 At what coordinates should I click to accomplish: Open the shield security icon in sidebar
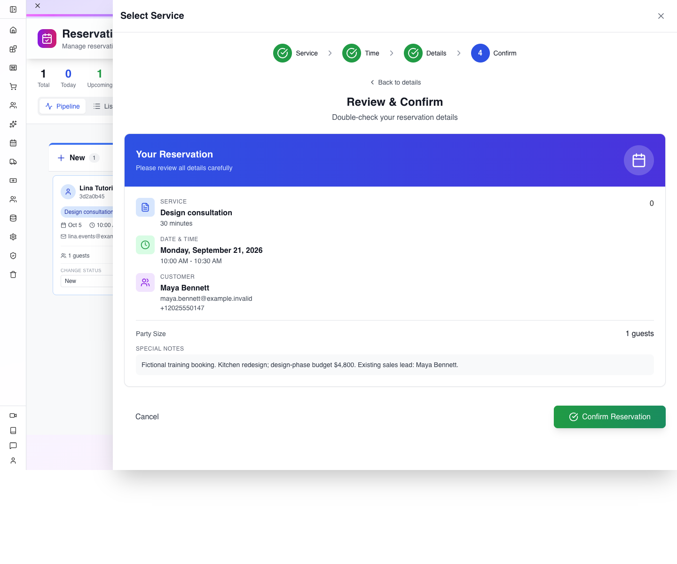tap(13, 256)
